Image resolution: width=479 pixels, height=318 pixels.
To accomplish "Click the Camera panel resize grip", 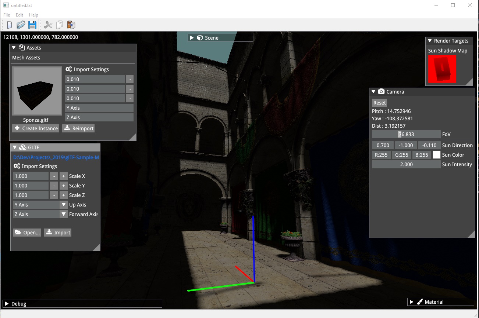I will click(x=472, y=234).
